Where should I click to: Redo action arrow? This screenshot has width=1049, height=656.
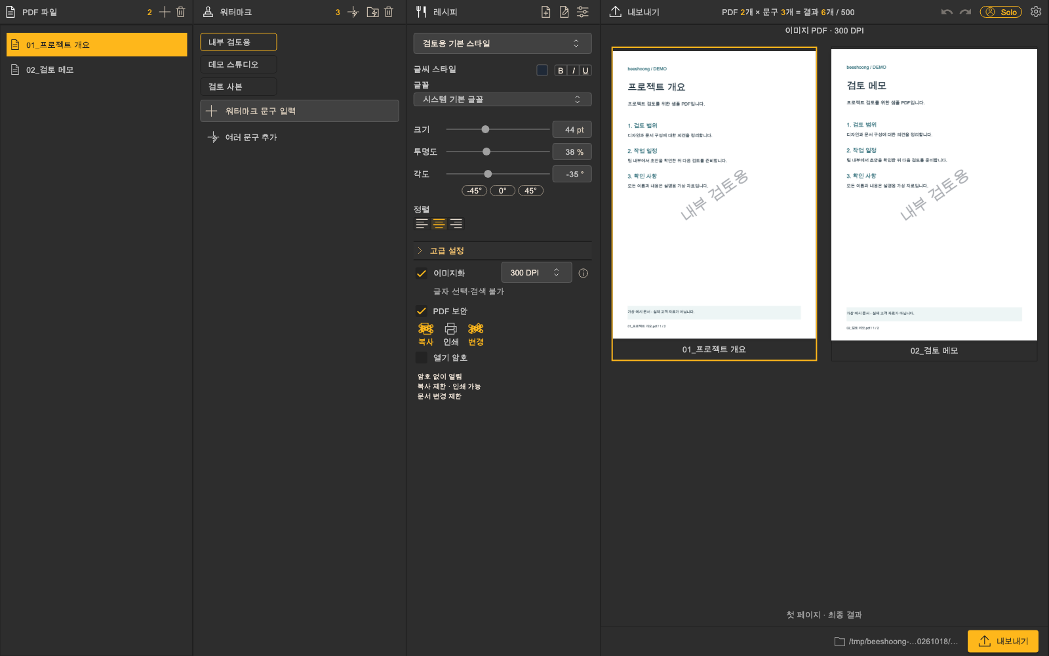point(965,12)
